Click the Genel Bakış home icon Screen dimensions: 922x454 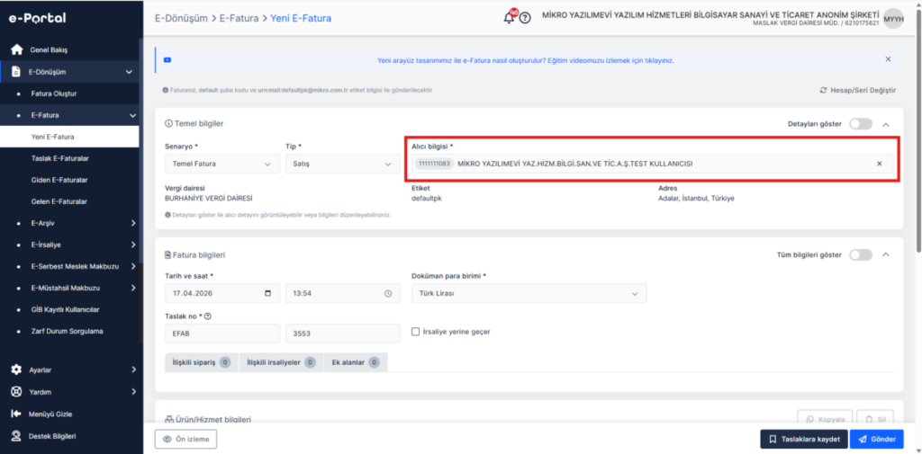point(17,50)
